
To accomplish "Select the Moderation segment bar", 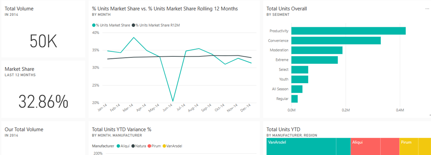I will (x=317, y=50).
